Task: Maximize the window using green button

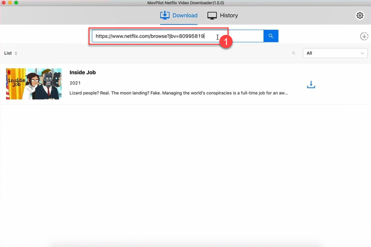Action: (x=16, y=3)
